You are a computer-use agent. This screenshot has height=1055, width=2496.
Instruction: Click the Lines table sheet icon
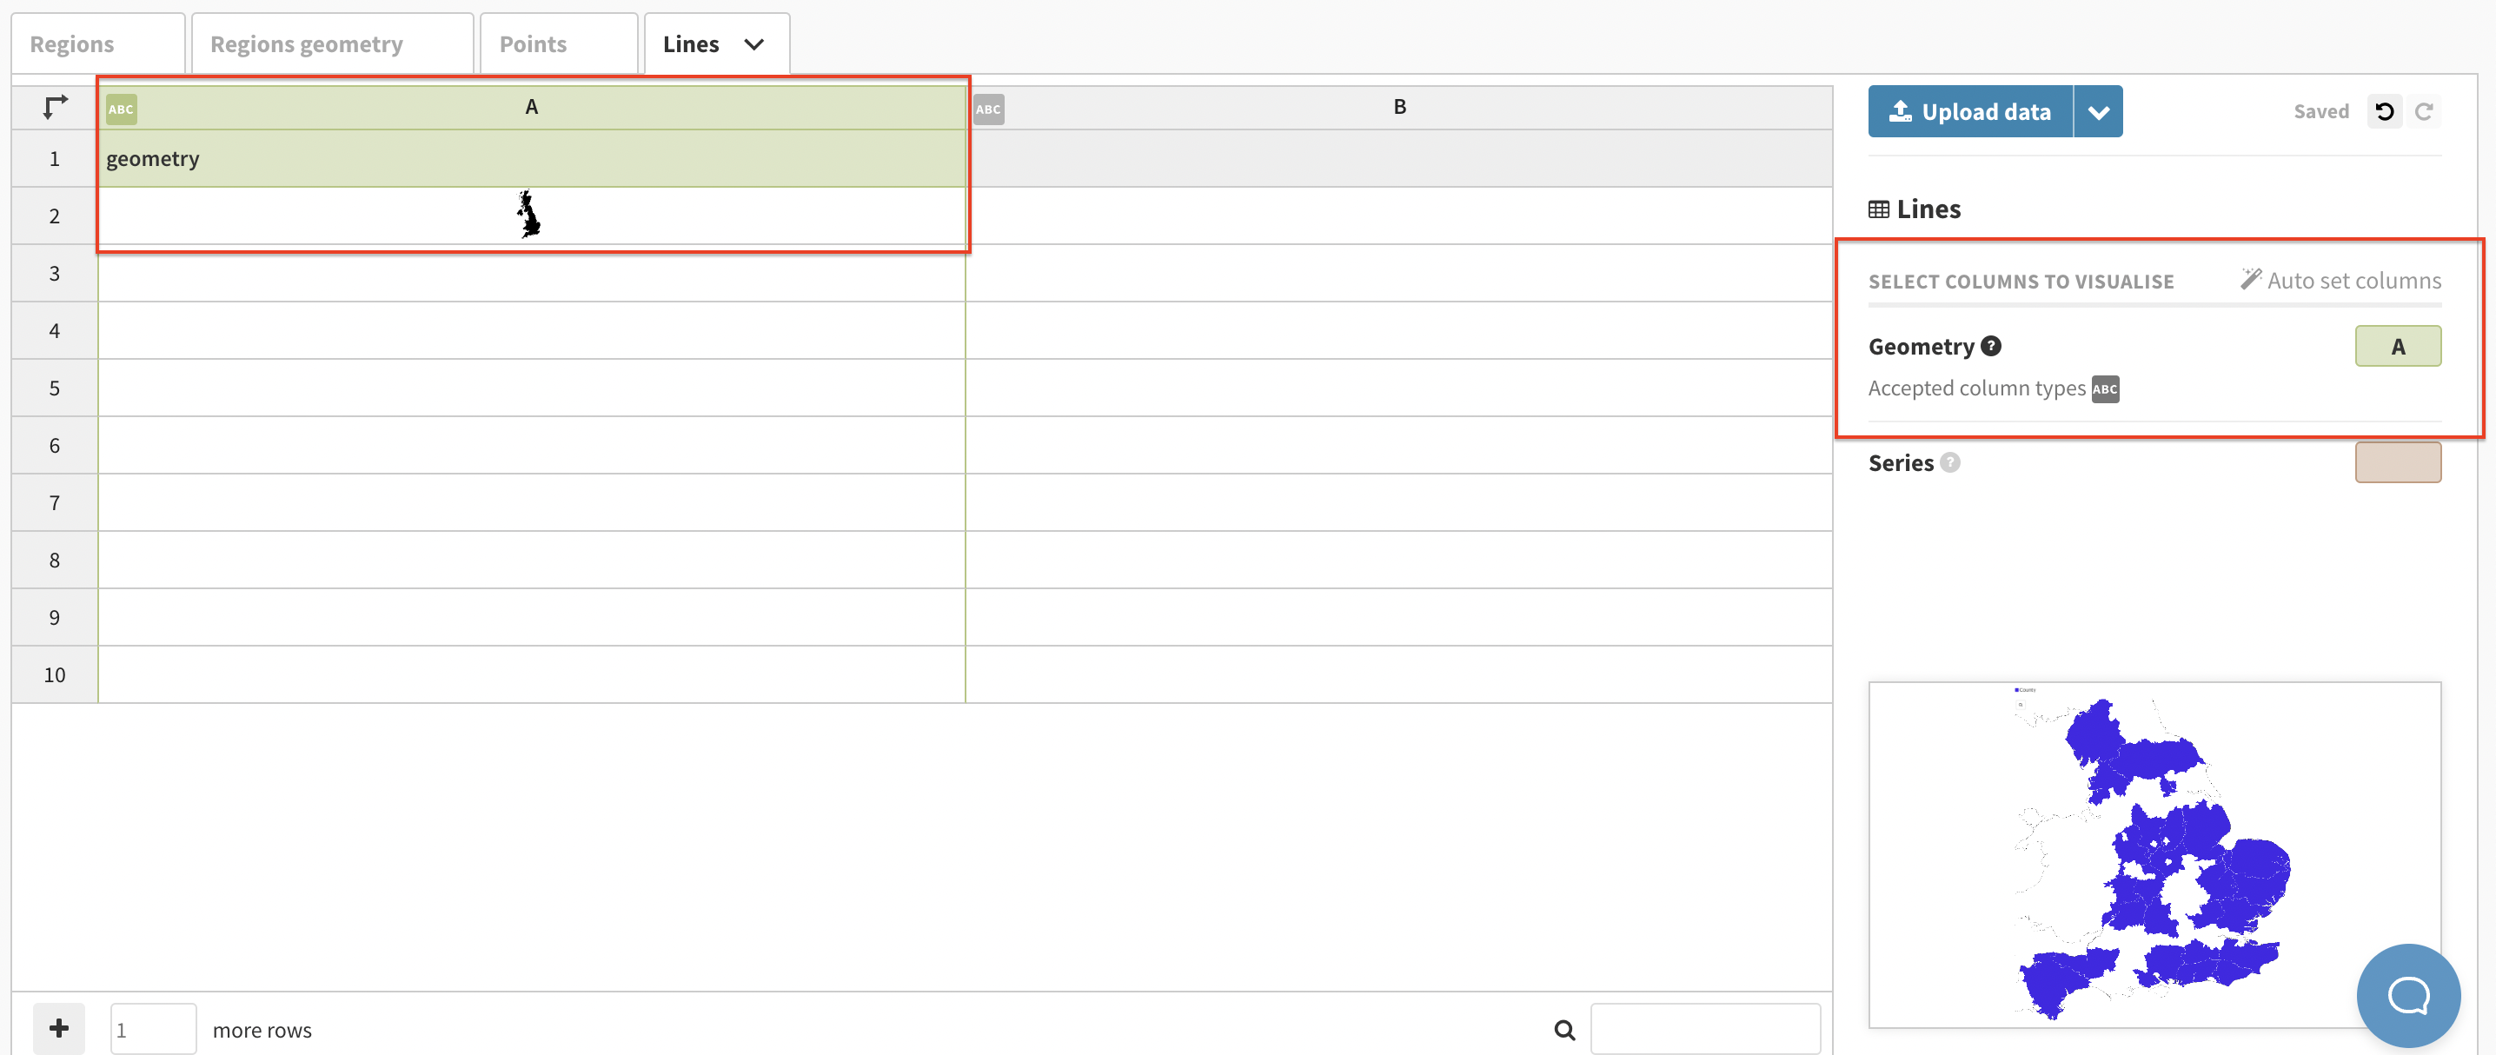tap(1879, 209)
